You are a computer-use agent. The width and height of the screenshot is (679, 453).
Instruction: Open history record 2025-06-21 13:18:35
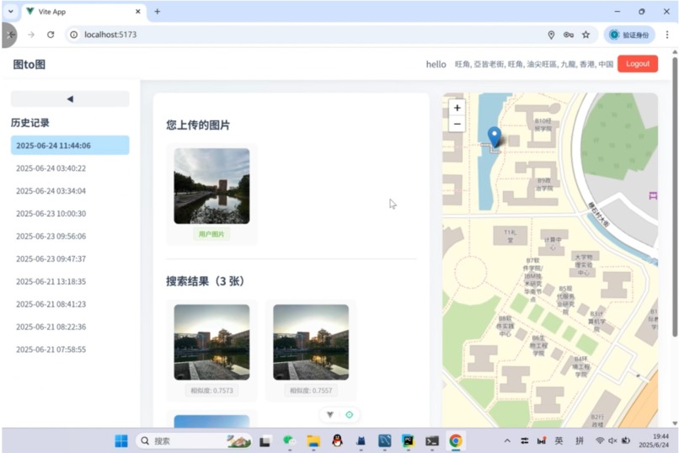[70, 282]
